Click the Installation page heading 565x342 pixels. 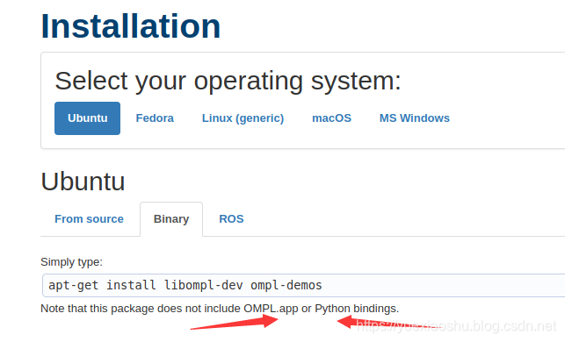click(131, 26)
